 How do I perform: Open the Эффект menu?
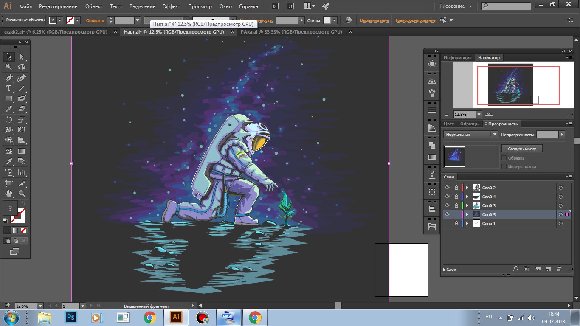(172, 6)
